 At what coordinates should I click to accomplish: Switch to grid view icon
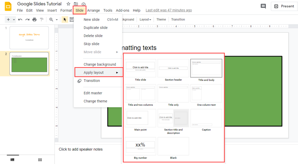tap(40, 160)
